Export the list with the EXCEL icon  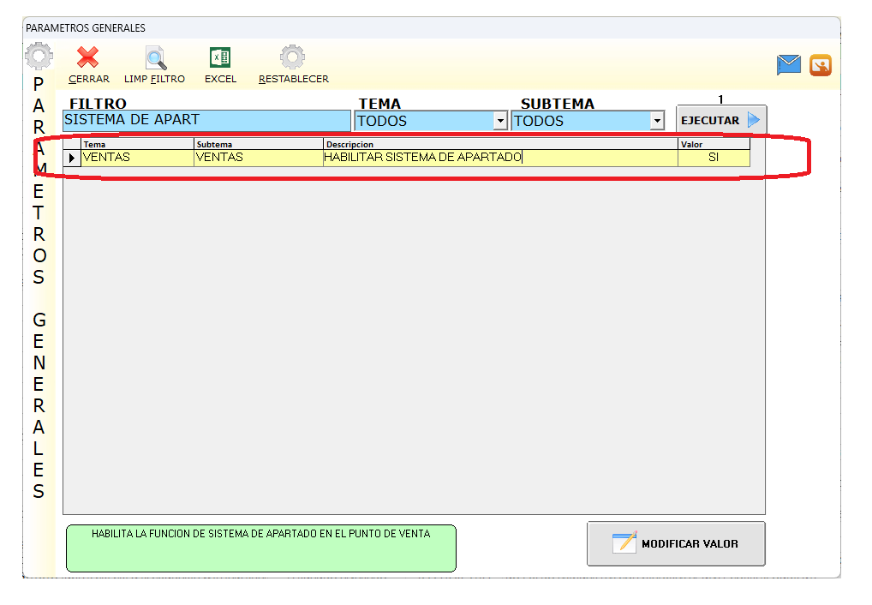point(220,58)
